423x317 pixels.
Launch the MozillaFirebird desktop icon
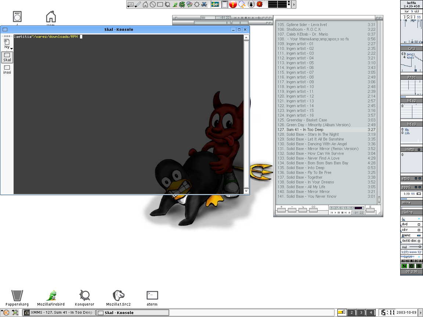[51, 298]
